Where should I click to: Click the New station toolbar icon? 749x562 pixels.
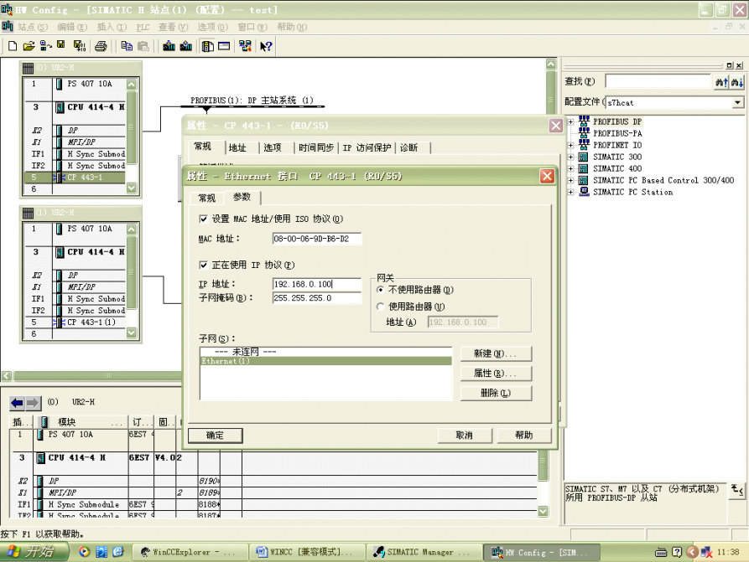click(x=13, y=46)
